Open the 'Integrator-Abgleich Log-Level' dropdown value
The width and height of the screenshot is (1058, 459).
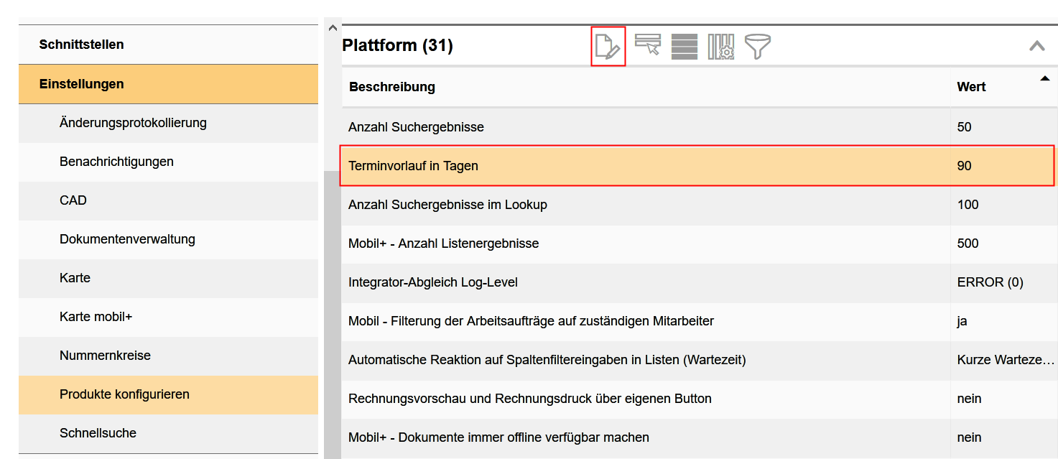coord(991,282)
